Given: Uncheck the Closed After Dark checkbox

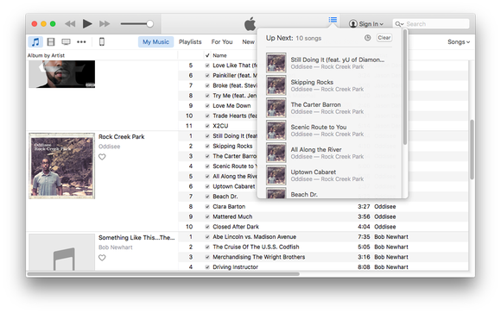Looking at the screenshot, I should [207, 227].
